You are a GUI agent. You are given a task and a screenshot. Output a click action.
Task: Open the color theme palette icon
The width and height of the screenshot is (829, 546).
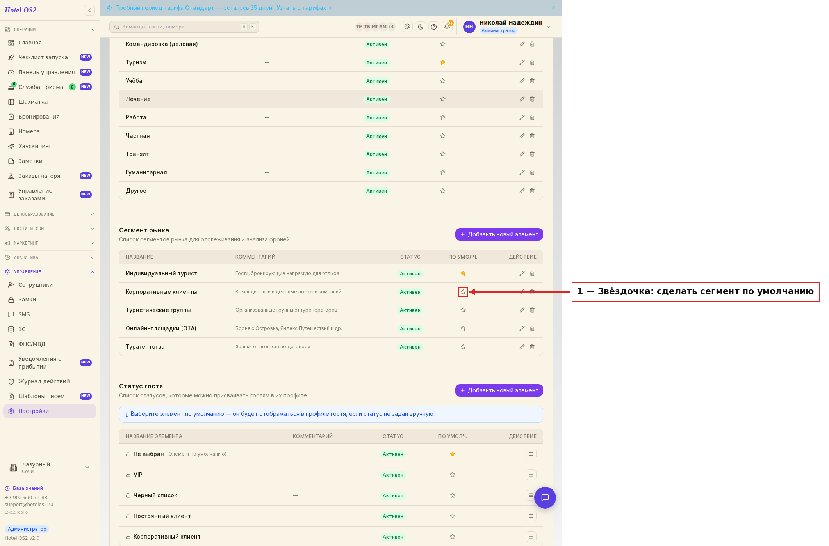click(x=407, y=27)
